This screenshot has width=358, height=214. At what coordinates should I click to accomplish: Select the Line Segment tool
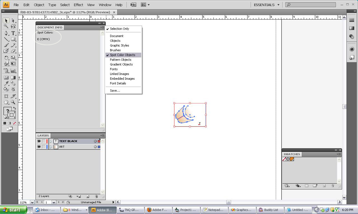point(6,39)
